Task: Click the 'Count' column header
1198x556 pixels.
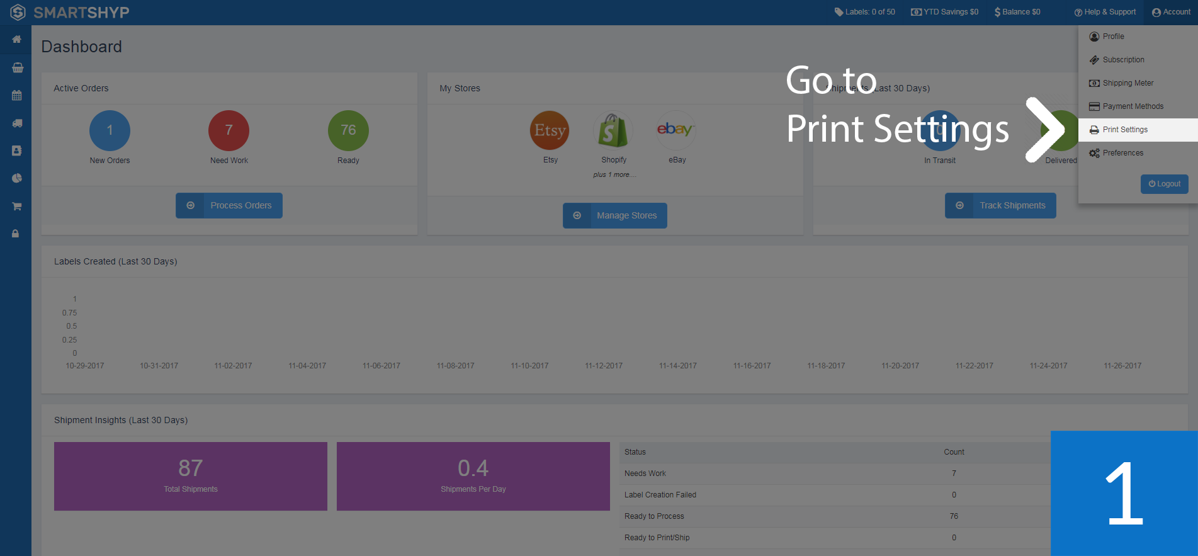Action: [954, 452]
